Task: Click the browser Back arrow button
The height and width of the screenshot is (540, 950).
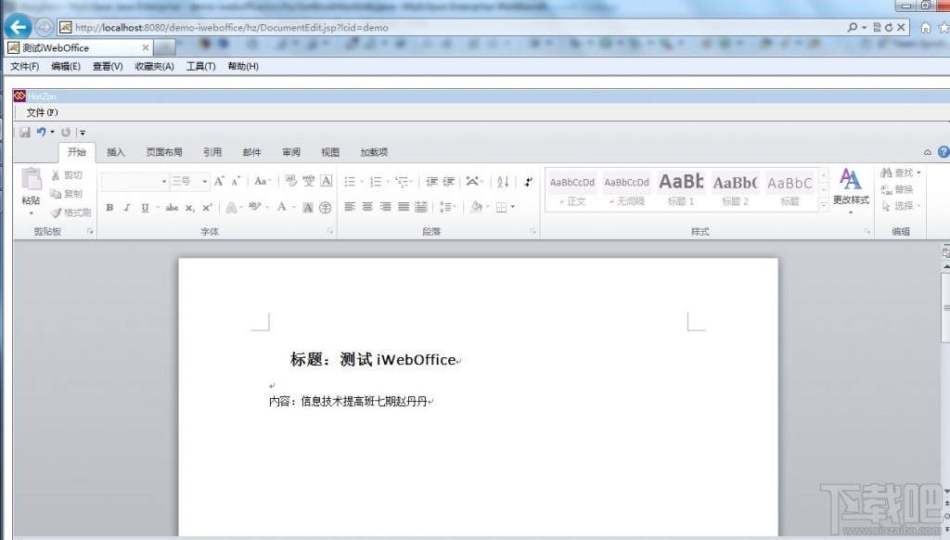Action: [19, 27]
